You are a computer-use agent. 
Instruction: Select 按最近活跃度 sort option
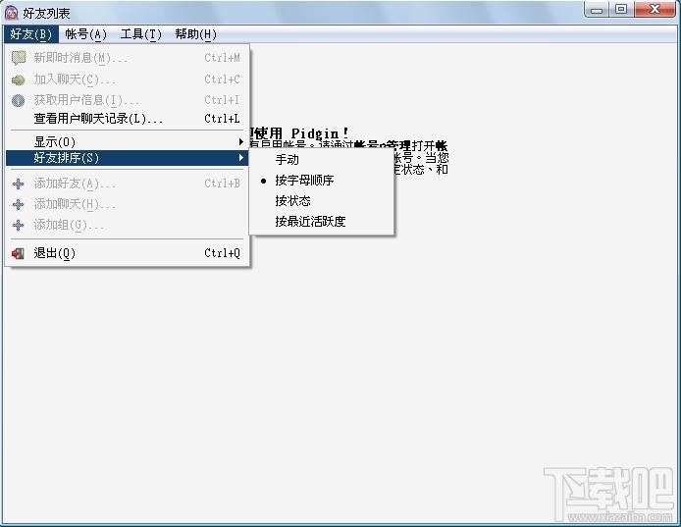pyautogui.click(x=322, y=222)
